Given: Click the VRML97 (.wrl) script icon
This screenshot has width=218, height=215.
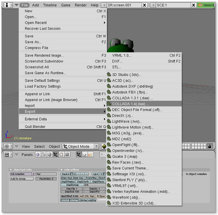Looking at the screenshot, I should 109,185.
